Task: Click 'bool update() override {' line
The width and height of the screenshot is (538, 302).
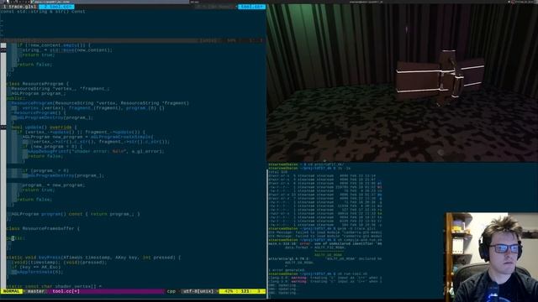Action: (x=44, y=127)
